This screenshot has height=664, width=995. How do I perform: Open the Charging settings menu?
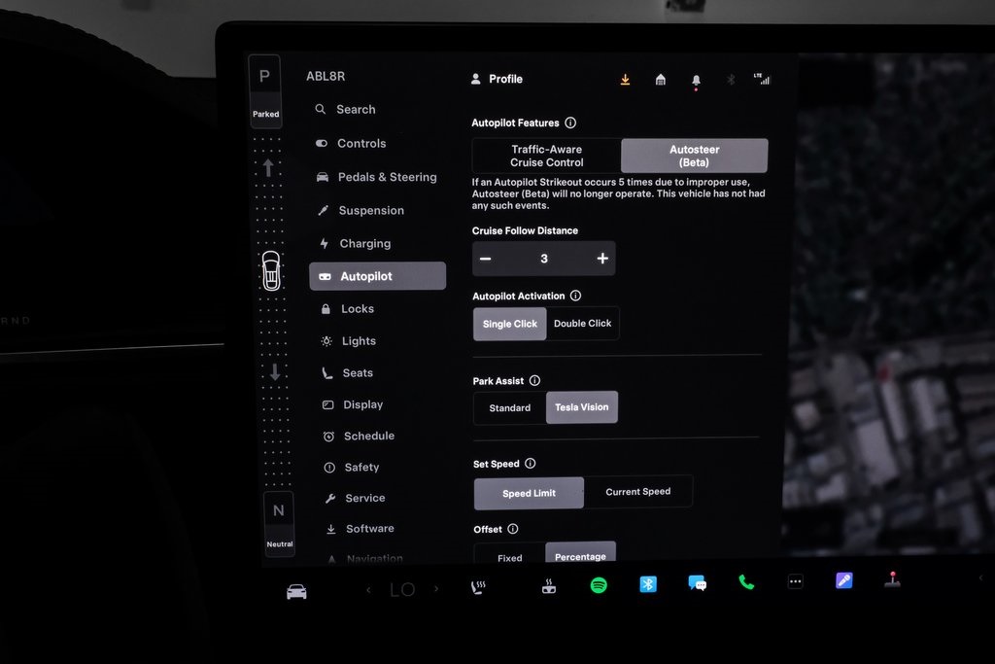[364, 244]
